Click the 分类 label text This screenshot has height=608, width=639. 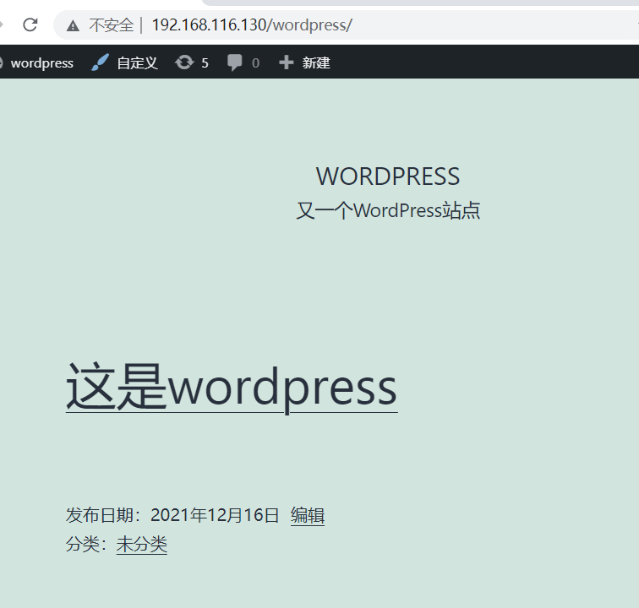point(82,545)
